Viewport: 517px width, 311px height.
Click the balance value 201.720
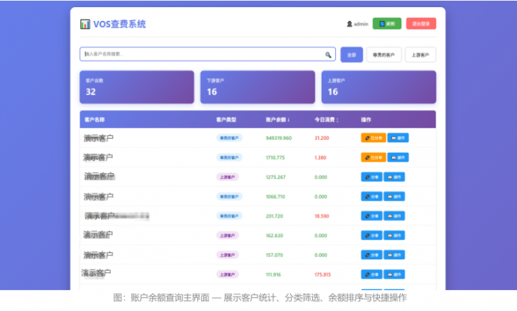pyautogui.click(x=274, y=216)
